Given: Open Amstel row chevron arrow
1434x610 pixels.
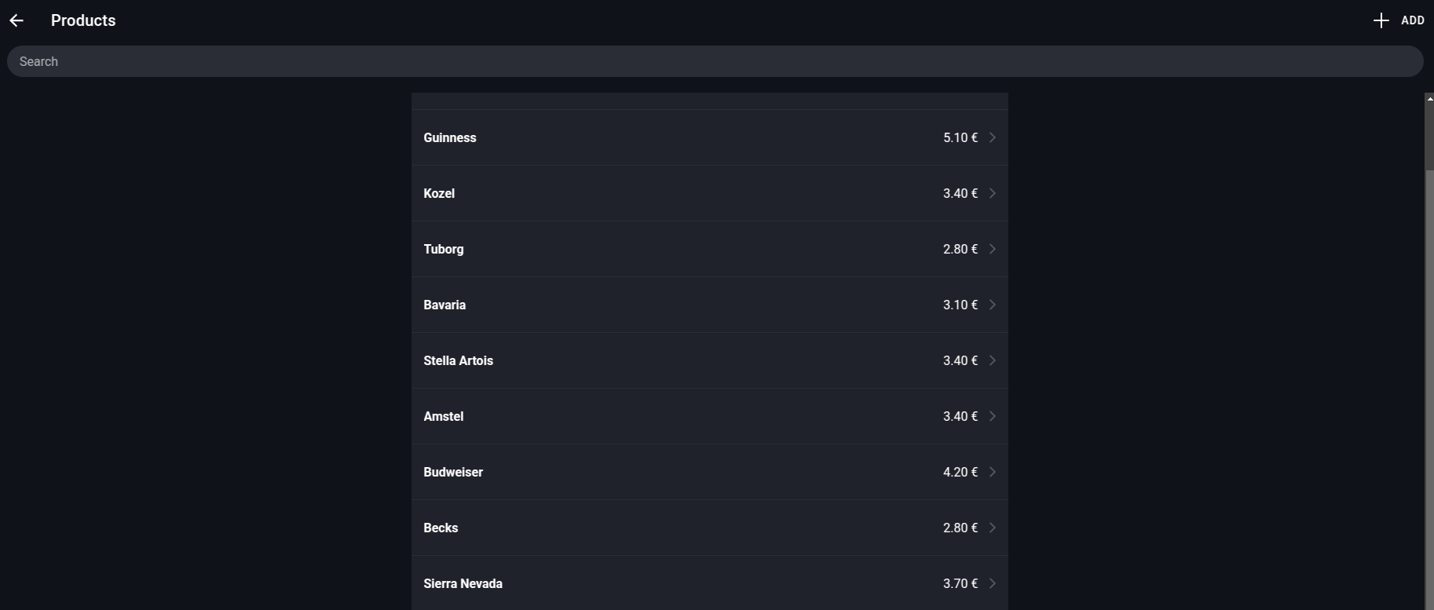Looking at the screenshot, I should pyautogui.click(x=993, y=416).
